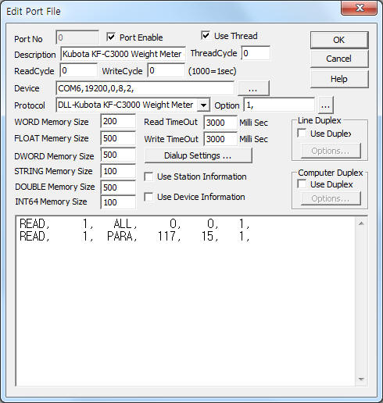Open the Device browse button
This screenshot has width=383, height=403.
click(253, 89)
